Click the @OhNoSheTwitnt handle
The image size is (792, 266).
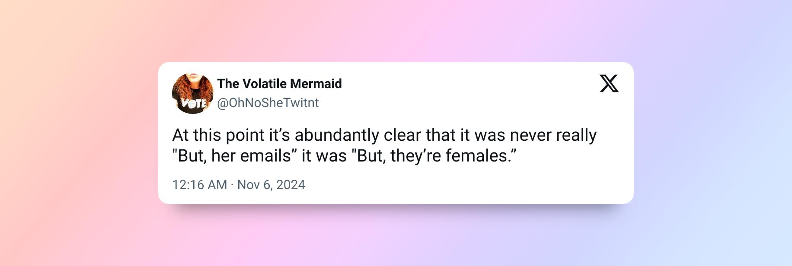(268, 103)
